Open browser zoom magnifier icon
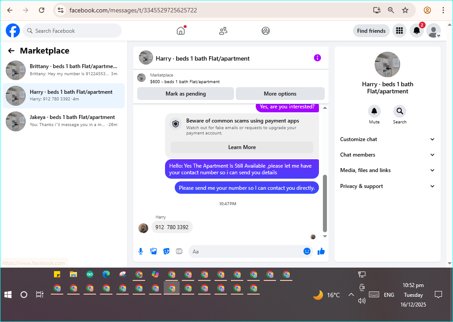The height and width of the screenshot is (322, 453). (x=391, y=10)
